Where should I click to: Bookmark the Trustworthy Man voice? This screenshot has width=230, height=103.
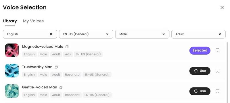click(x=218, y=71)
